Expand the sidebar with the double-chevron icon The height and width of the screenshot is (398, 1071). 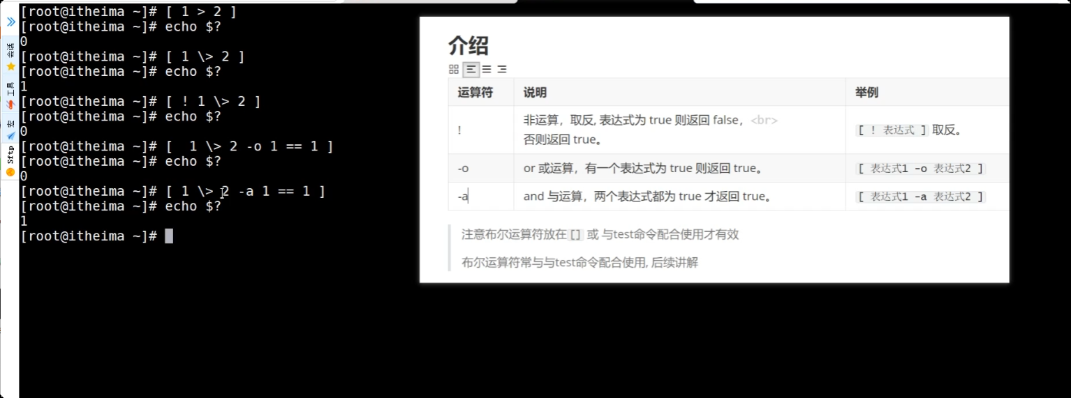point(10,22)
